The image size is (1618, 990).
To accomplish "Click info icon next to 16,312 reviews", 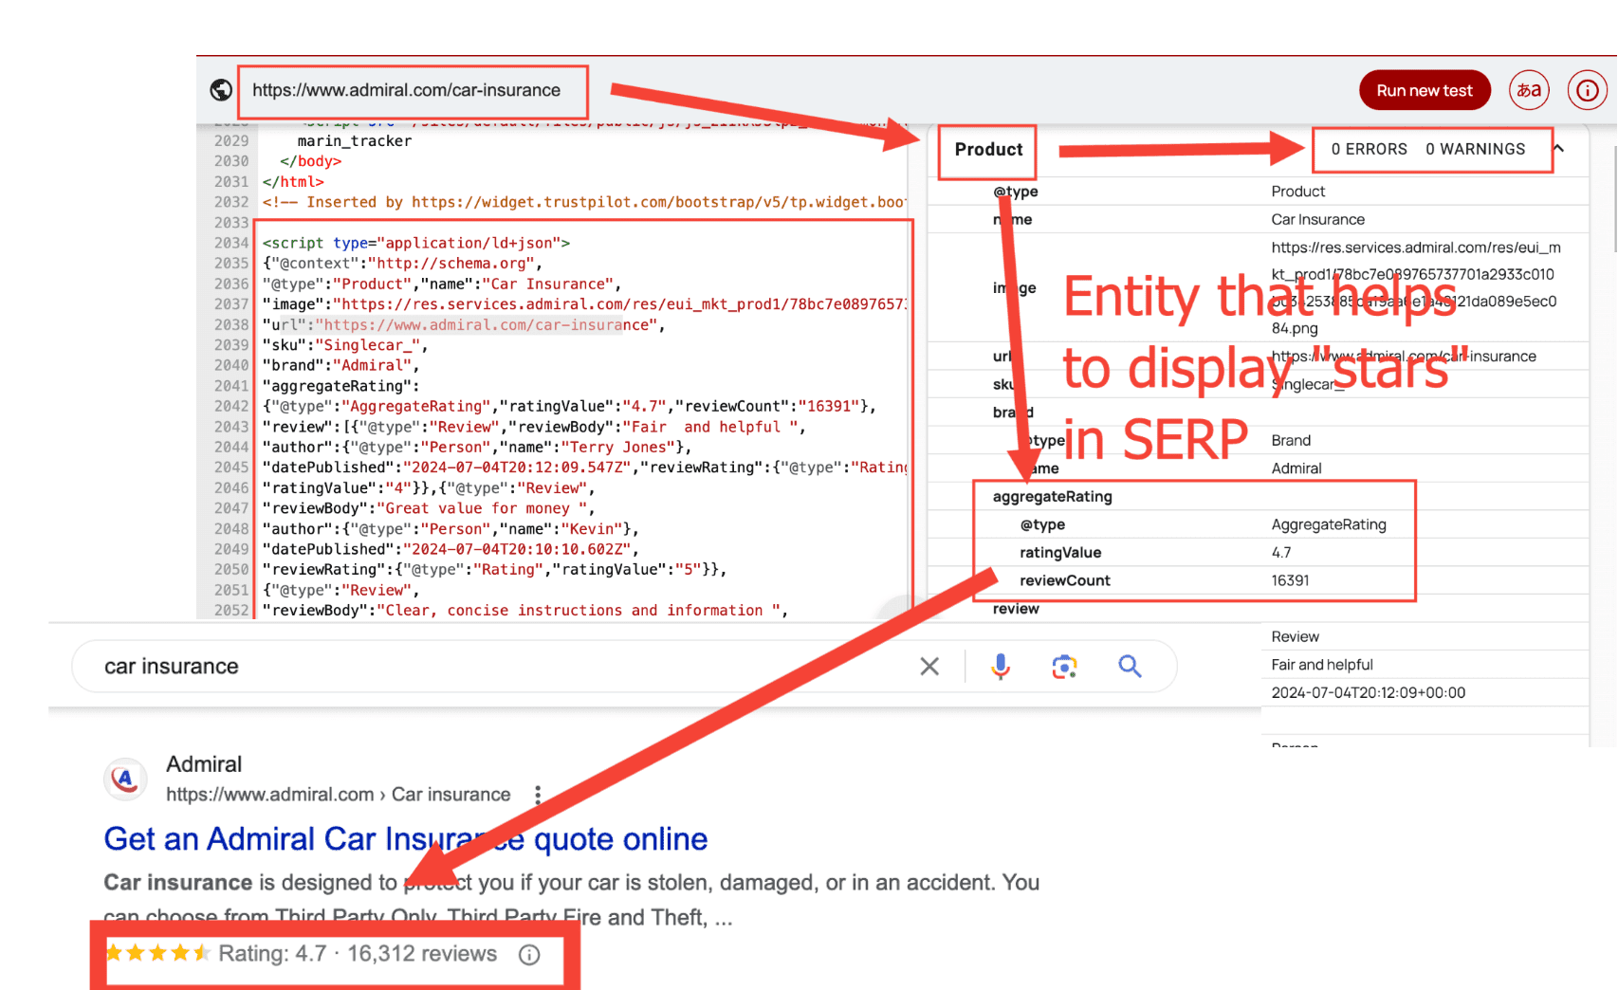I will click(x=529, y=955).
